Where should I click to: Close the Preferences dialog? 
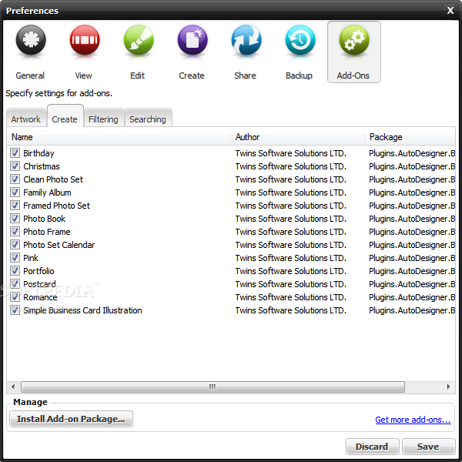pyautogui.click(x=450, y=10)
